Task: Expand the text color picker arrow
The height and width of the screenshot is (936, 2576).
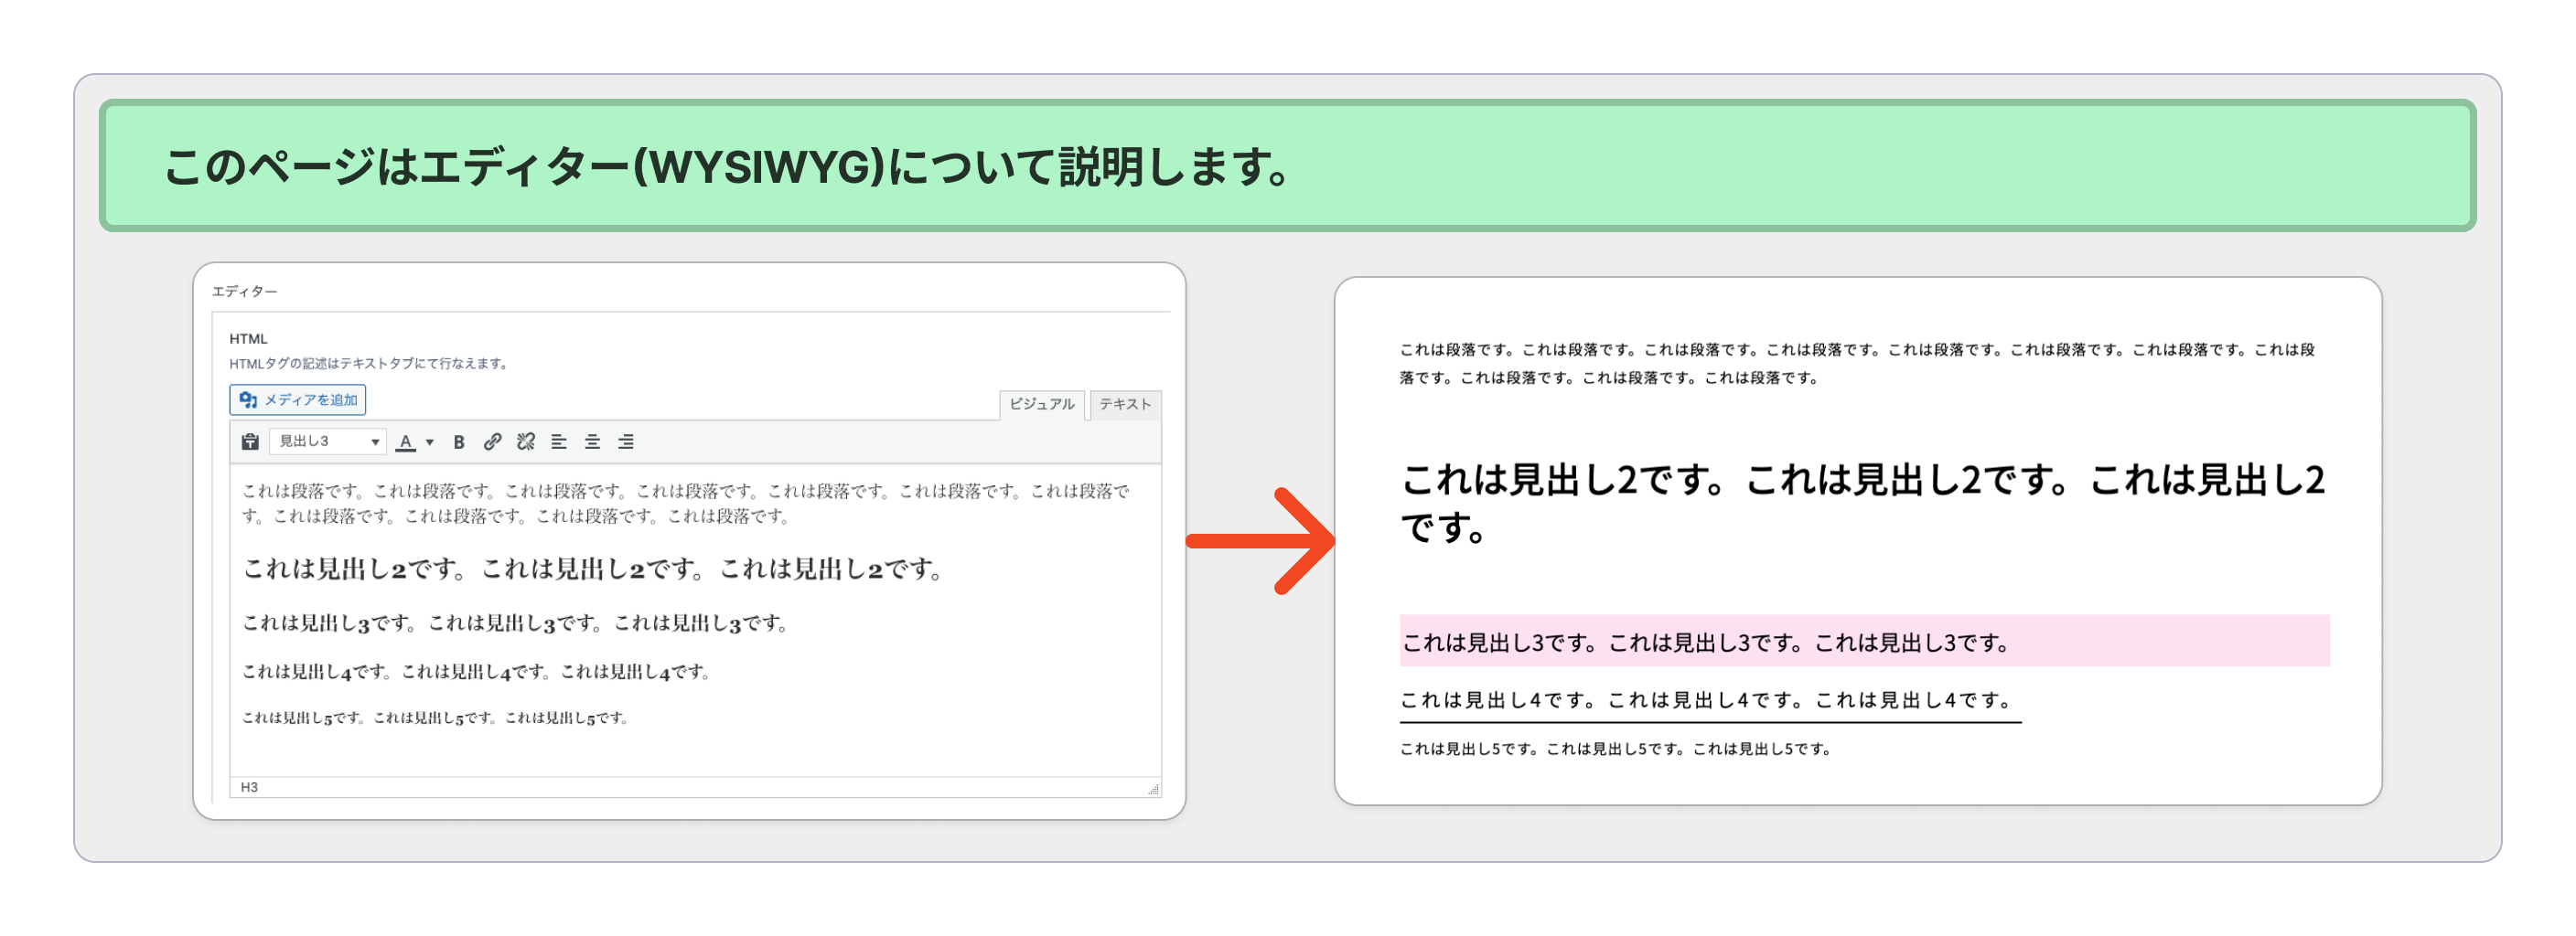Action: (x=430, y=441)
